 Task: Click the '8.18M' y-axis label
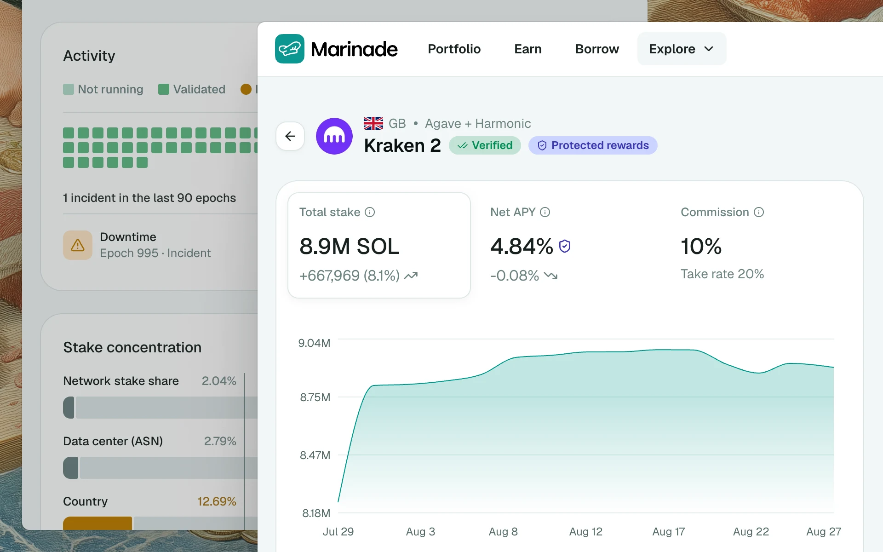pos(316,513)
